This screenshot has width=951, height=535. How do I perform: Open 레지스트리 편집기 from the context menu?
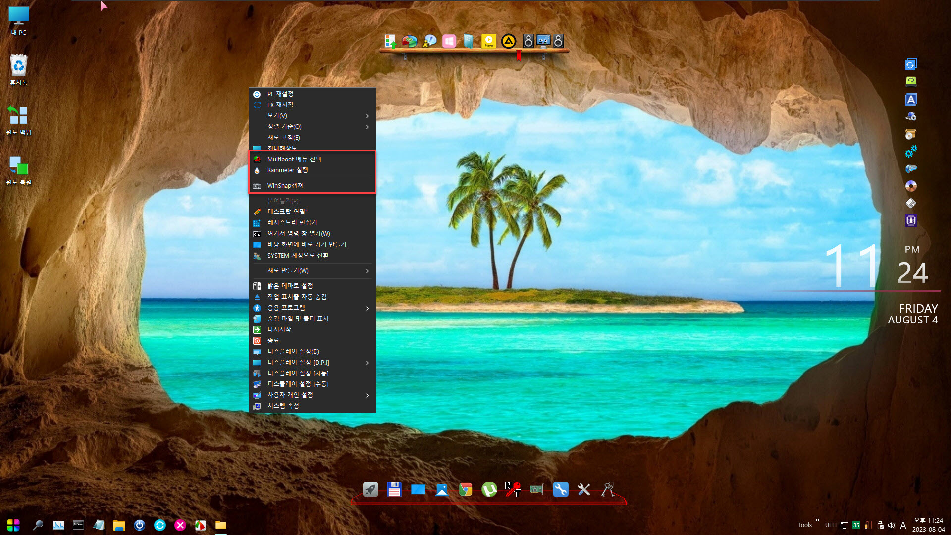(312, 223)
